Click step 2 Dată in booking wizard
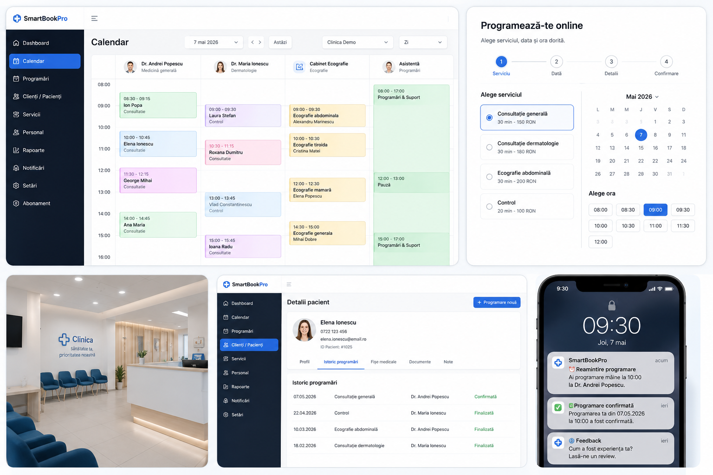 (556, 62)
